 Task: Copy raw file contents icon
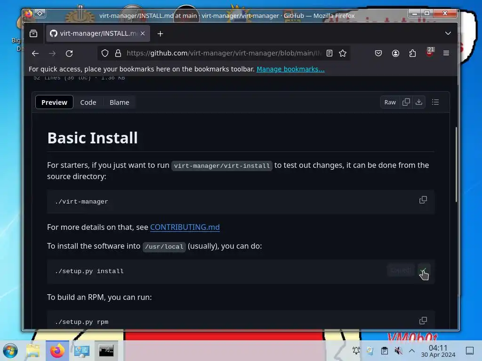coord(406,102)
